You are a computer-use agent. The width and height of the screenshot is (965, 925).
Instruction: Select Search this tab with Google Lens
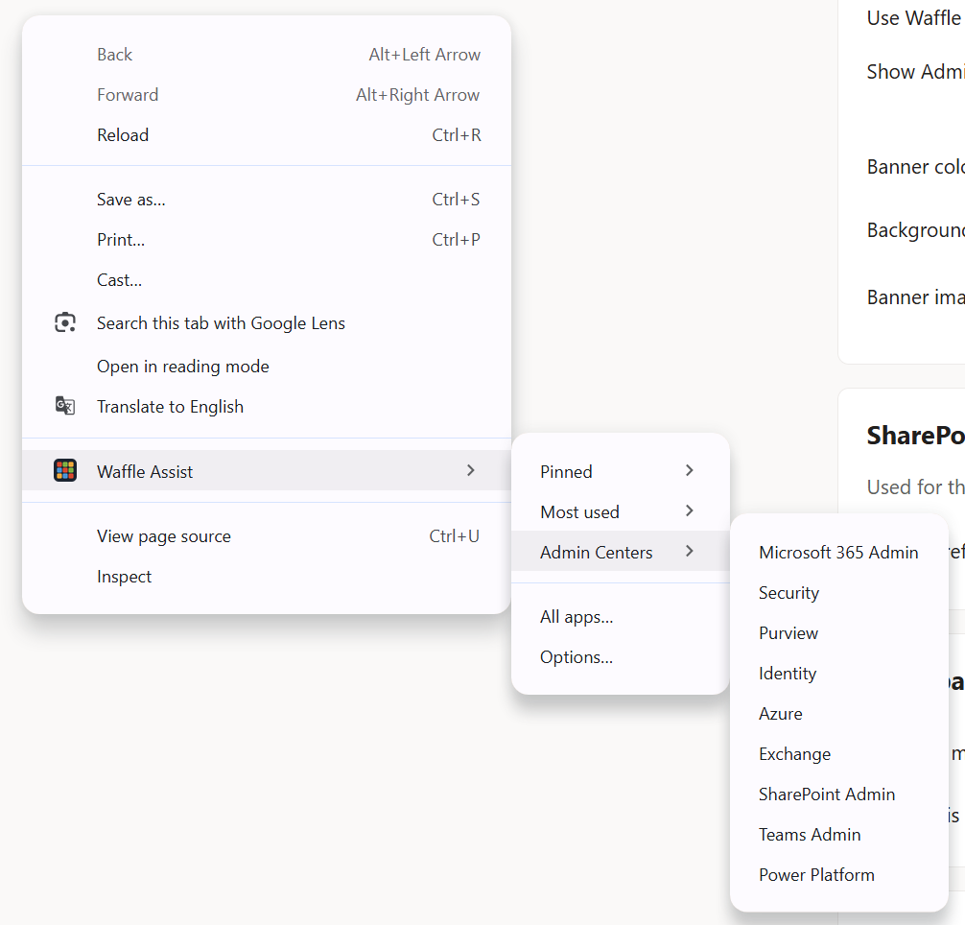(267, 323)
